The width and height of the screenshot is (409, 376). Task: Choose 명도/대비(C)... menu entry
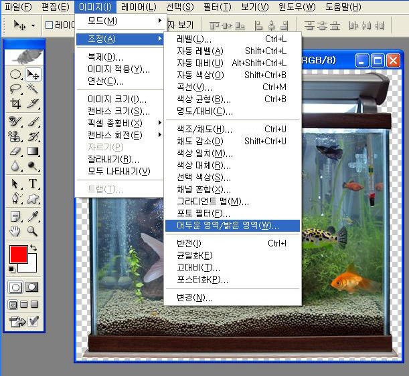232,111
